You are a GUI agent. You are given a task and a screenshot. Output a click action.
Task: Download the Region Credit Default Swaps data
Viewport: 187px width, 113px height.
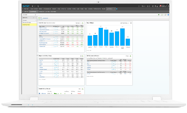pos(83,56)
